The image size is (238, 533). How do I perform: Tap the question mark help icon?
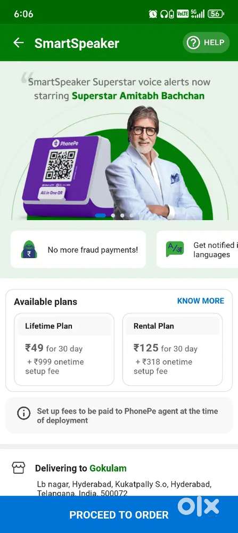(x=193, y=43)
